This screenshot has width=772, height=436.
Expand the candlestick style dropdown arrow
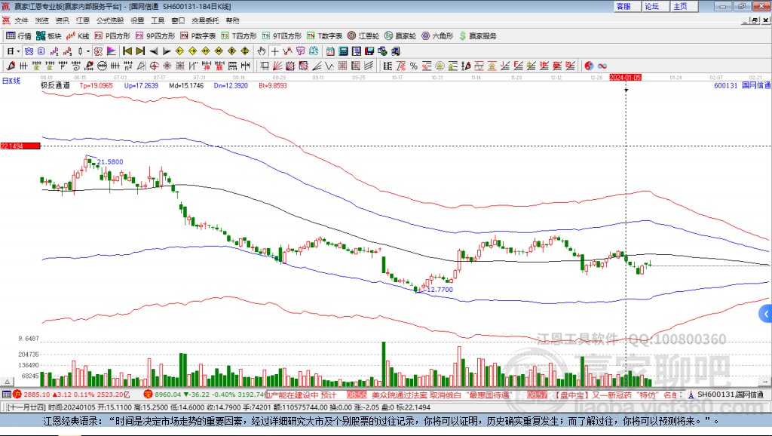pyautogui.click(x=88, y=51)
